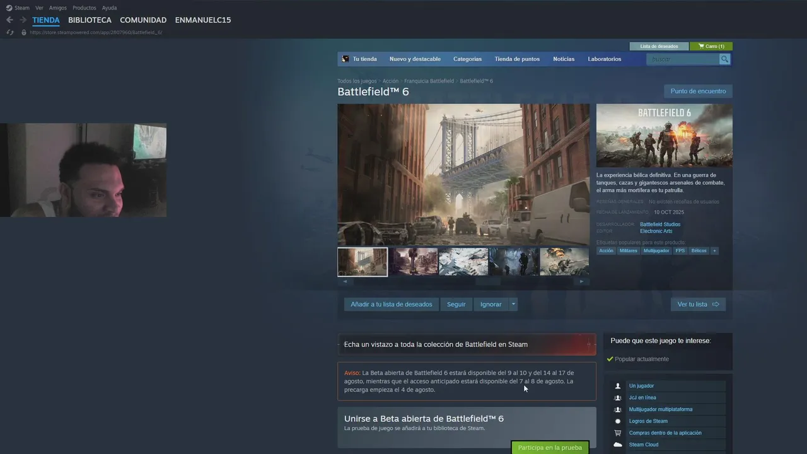Select the fourth dark screenshot thumbnail
807x454 pixels.
coord(514,262)
